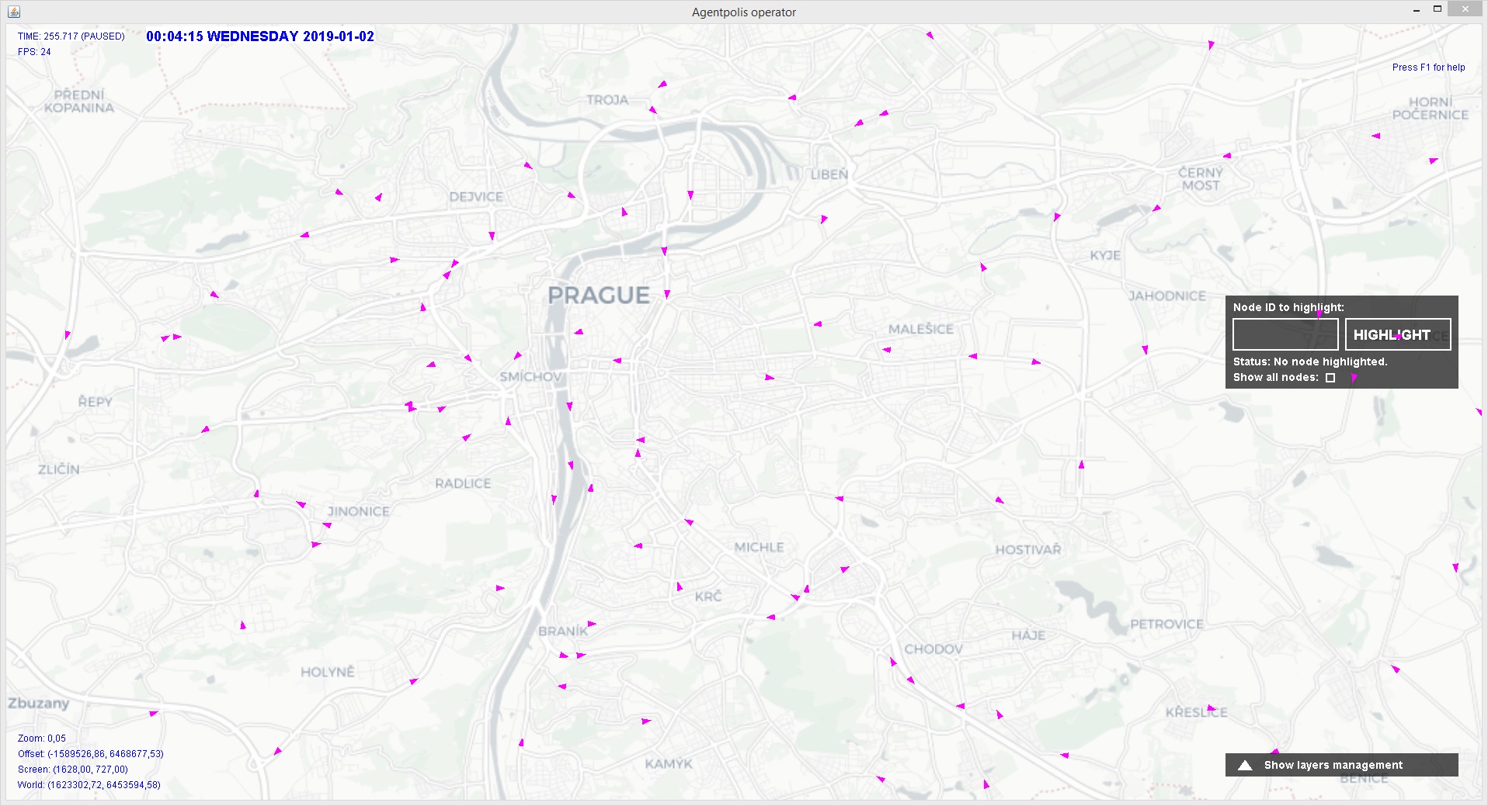Click the triangle icon in layers management bar
The height and width of the screenshot is (806, 1488).
coord(1245,765)
